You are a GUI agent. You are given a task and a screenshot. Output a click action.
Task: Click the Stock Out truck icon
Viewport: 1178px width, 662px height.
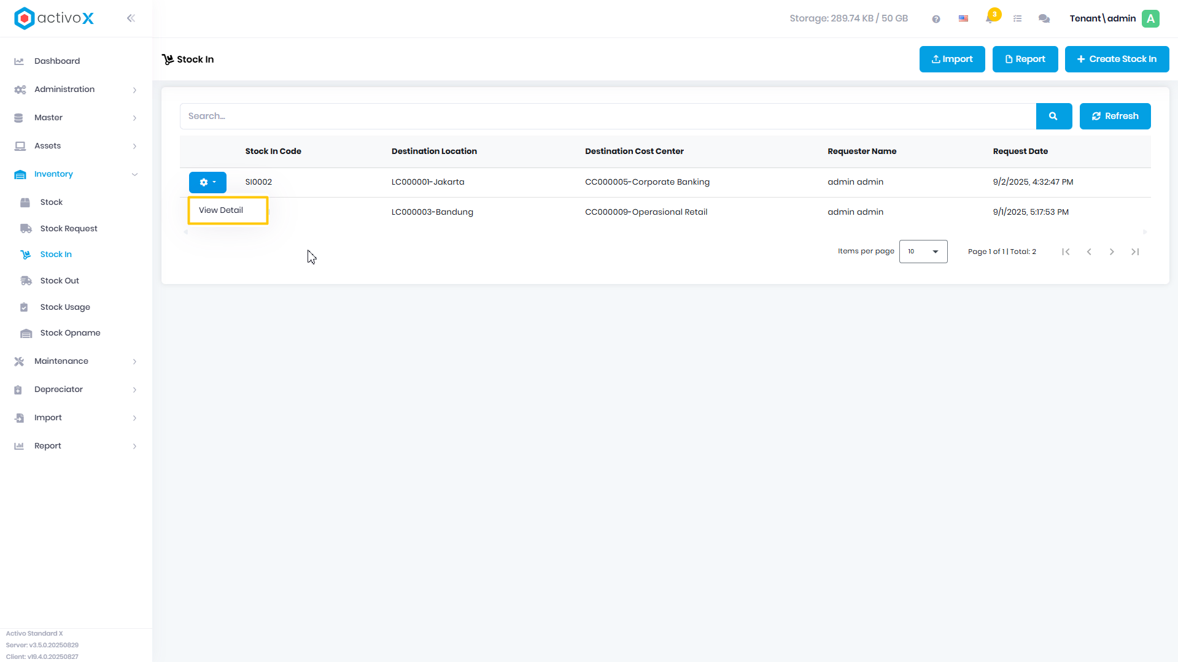26,281
